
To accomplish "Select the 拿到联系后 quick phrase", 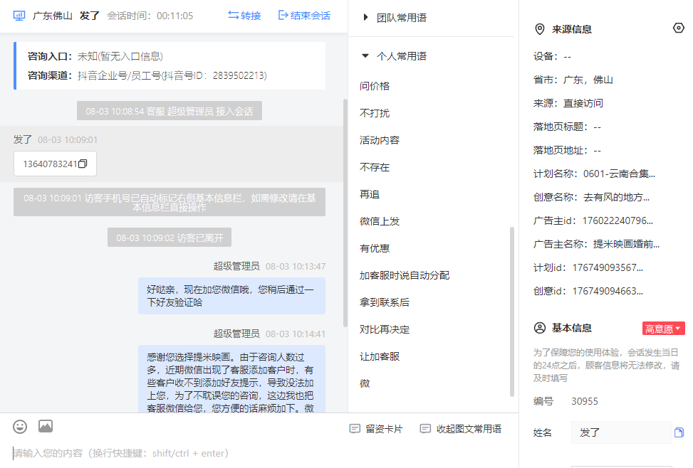I will (385, 302).
